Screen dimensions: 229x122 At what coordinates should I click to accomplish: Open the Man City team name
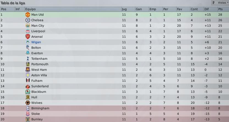38,26
